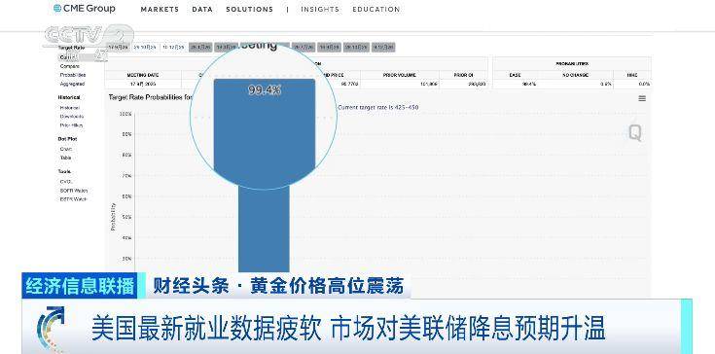Click the CME Group logo
This screenshot has height=354, width=715.
tap(85, 8)
